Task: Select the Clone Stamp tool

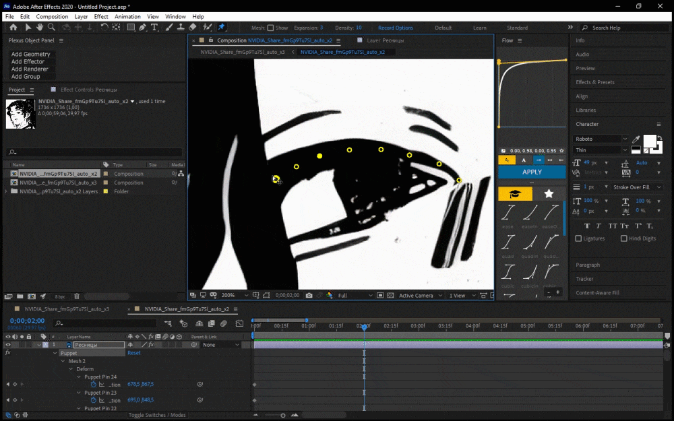Action: coord(181,28)
